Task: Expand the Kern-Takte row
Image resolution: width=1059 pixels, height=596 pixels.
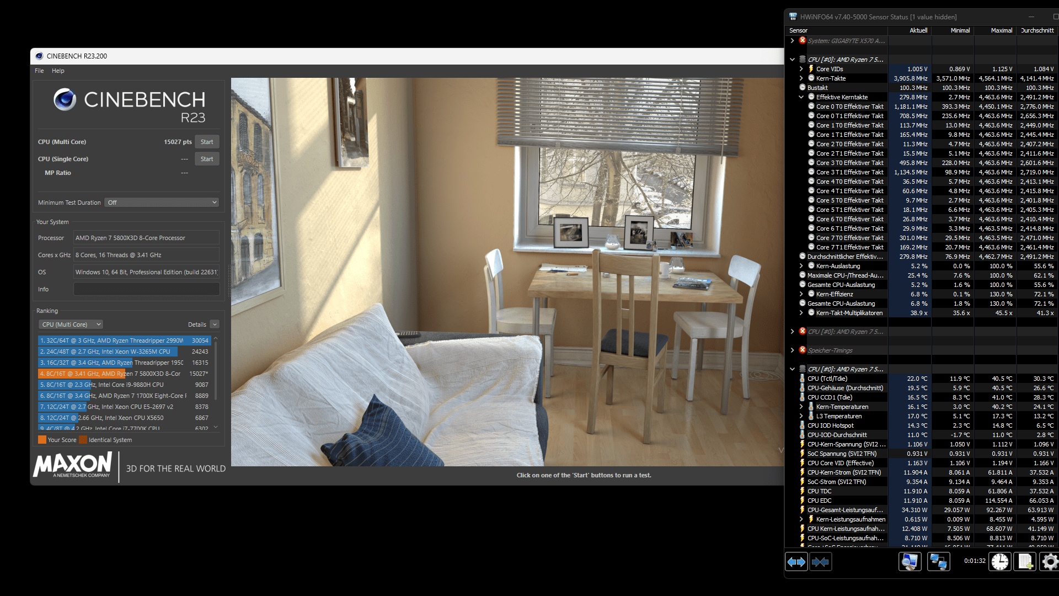Action: point(801,78)
